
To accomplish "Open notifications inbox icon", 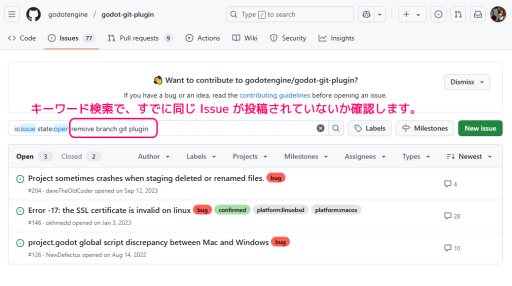I will [478, 14].
